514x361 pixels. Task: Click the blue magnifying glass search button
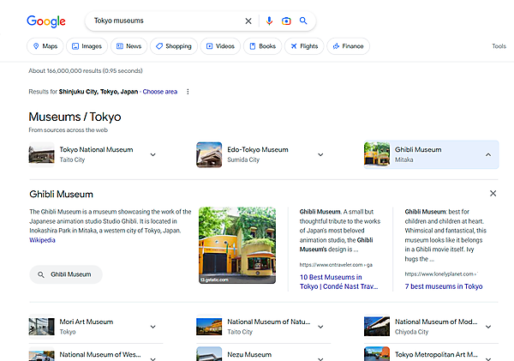303,21
